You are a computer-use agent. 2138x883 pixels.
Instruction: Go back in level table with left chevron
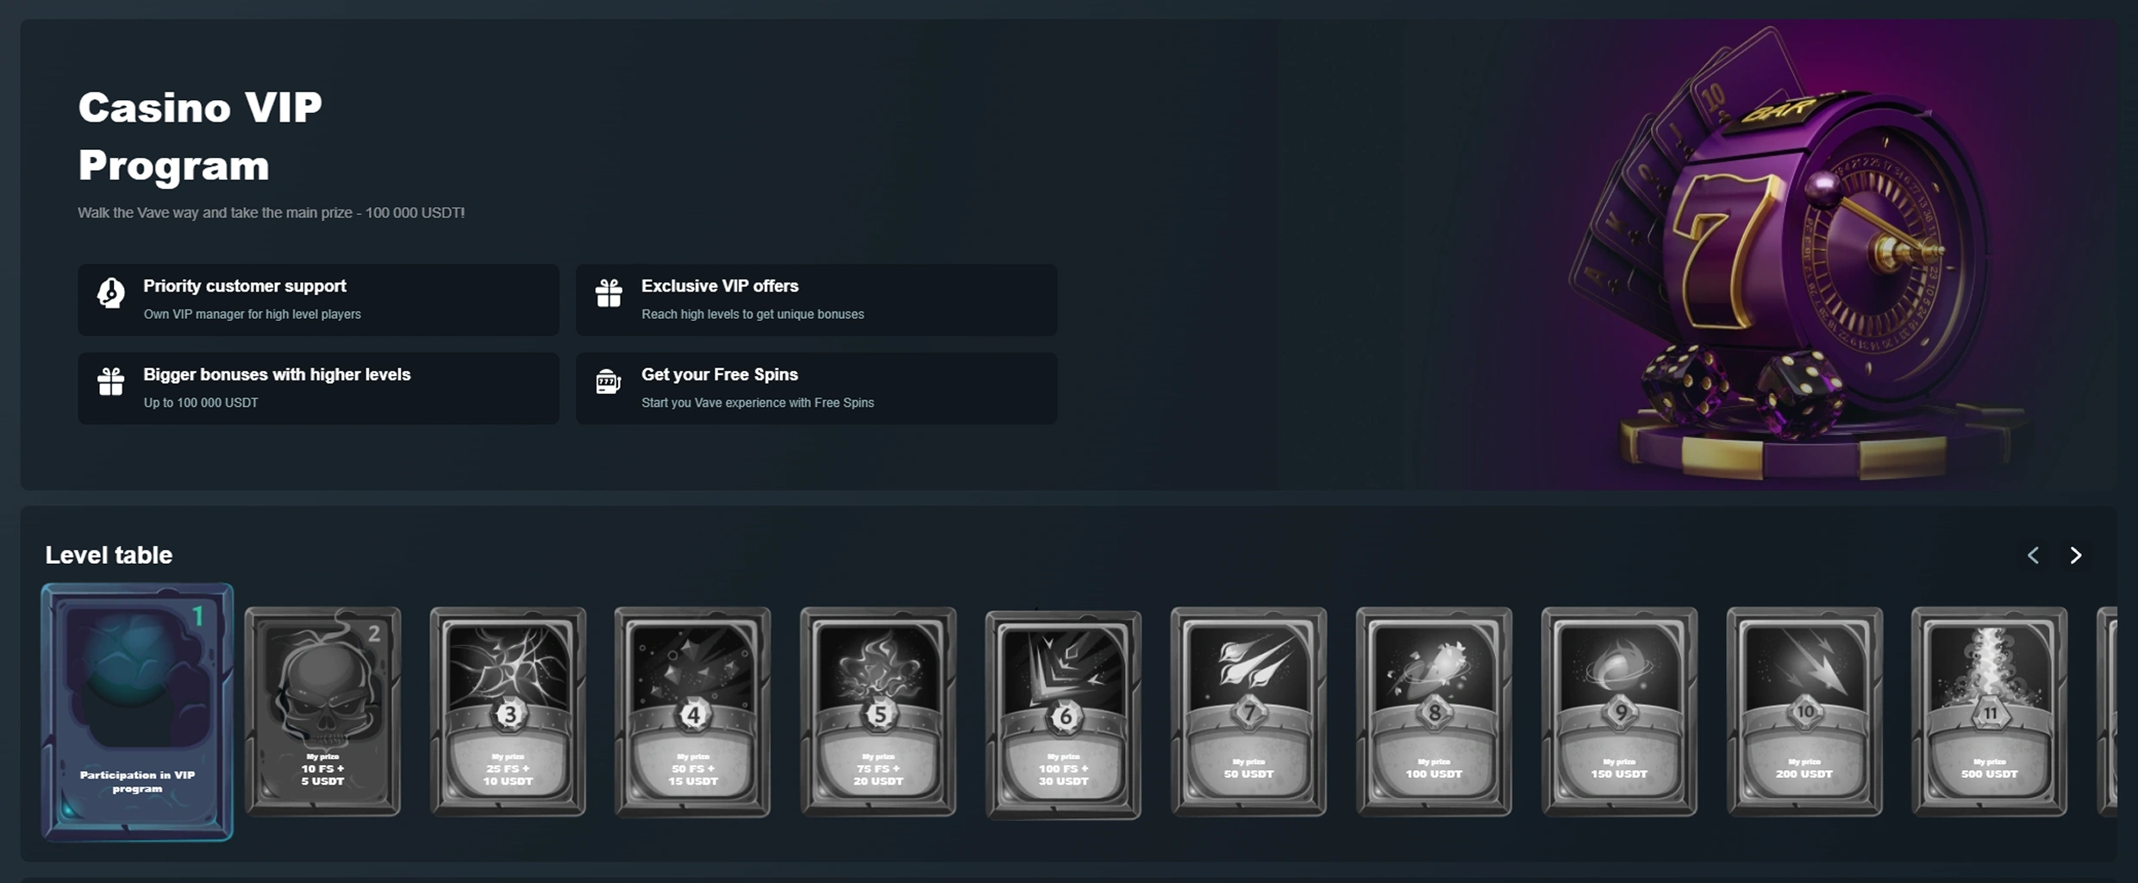pos(2034,555)
